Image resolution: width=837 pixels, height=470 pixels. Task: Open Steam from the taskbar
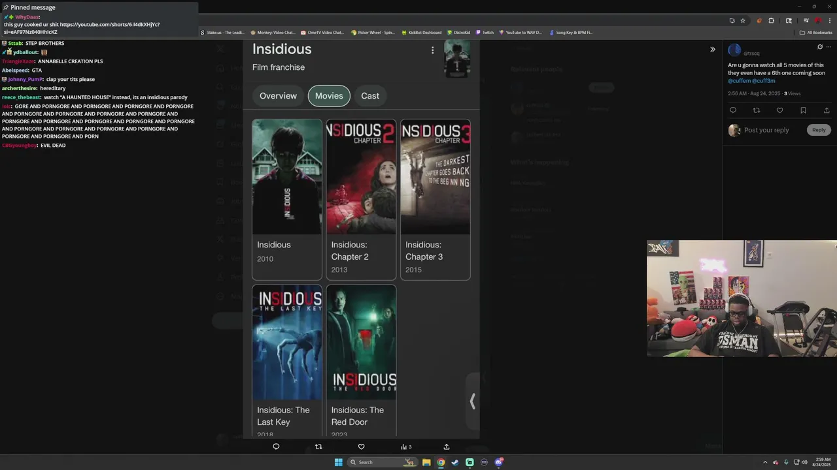click(455, 462)
